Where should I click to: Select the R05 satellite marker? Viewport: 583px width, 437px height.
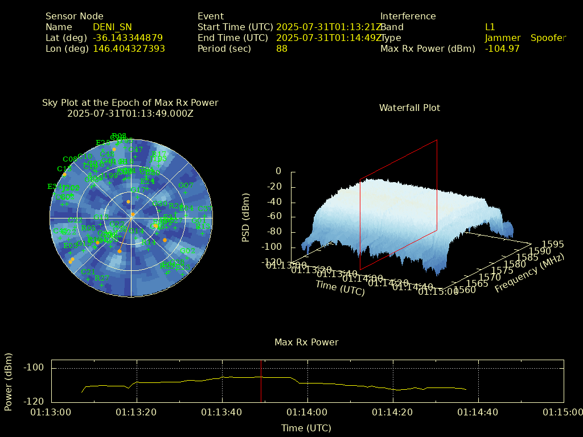(88, 234)
